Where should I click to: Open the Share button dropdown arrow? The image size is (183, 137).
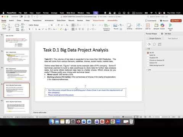pos(180,21)
